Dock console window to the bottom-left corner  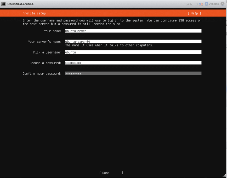click(x=192, y=4)
